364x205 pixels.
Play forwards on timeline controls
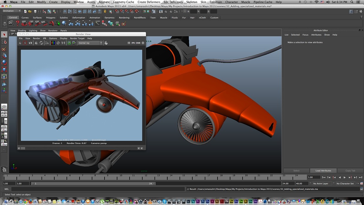[345, 177]
